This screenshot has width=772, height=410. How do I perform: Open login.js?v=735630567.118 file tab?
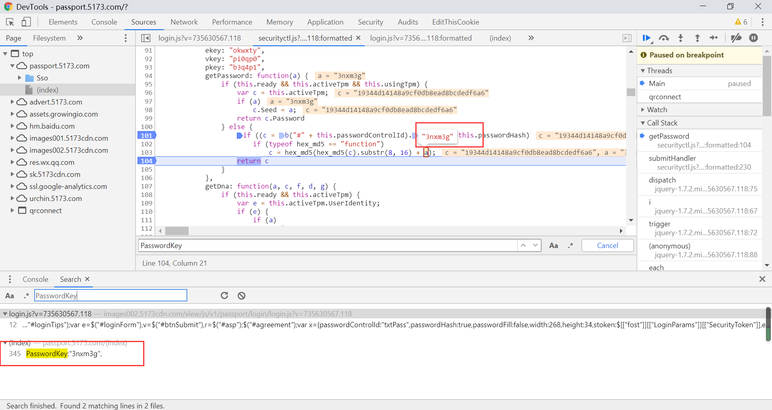click(x=199, y=38)
